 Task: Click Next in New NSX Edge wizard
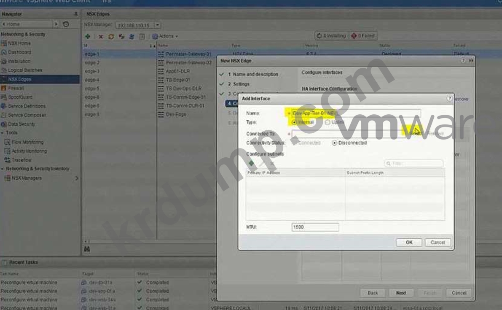pos(401,293)
